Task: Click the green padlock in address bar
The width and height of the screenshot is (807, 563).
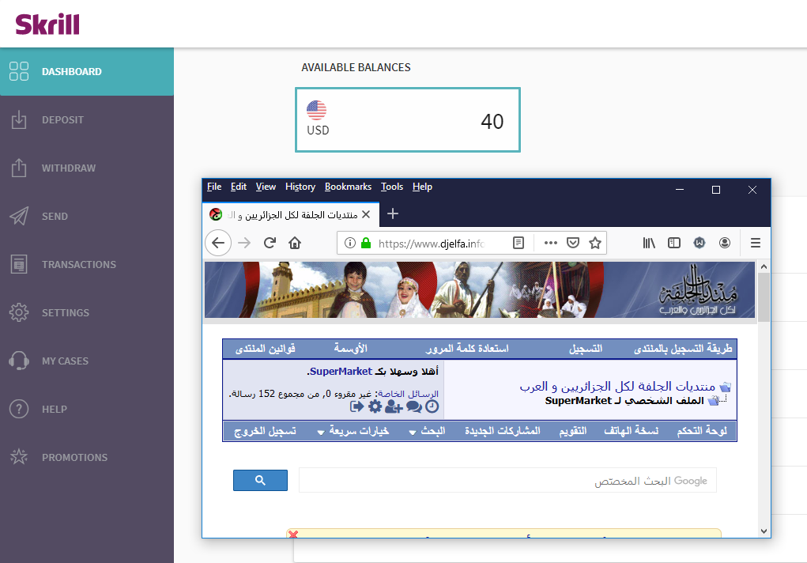Action: click(x=366, y=243)
